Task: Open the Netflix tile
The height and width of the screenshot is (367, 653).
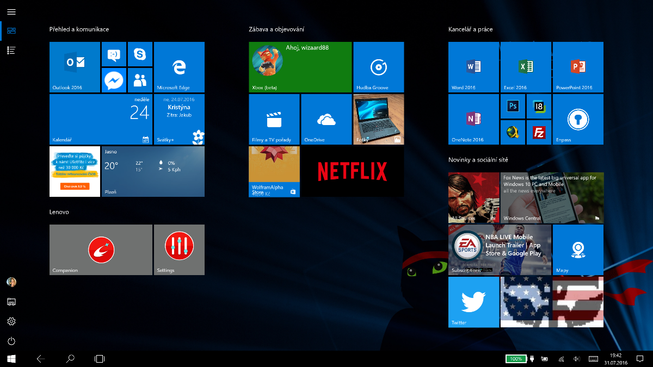Action: tap(352, 171)
